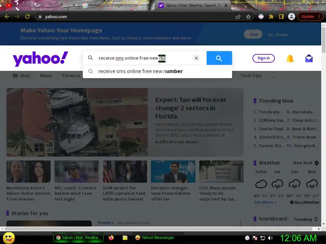Expand the more navigation ellipsis
326x244 pixels.
click(x=273, y=77)
